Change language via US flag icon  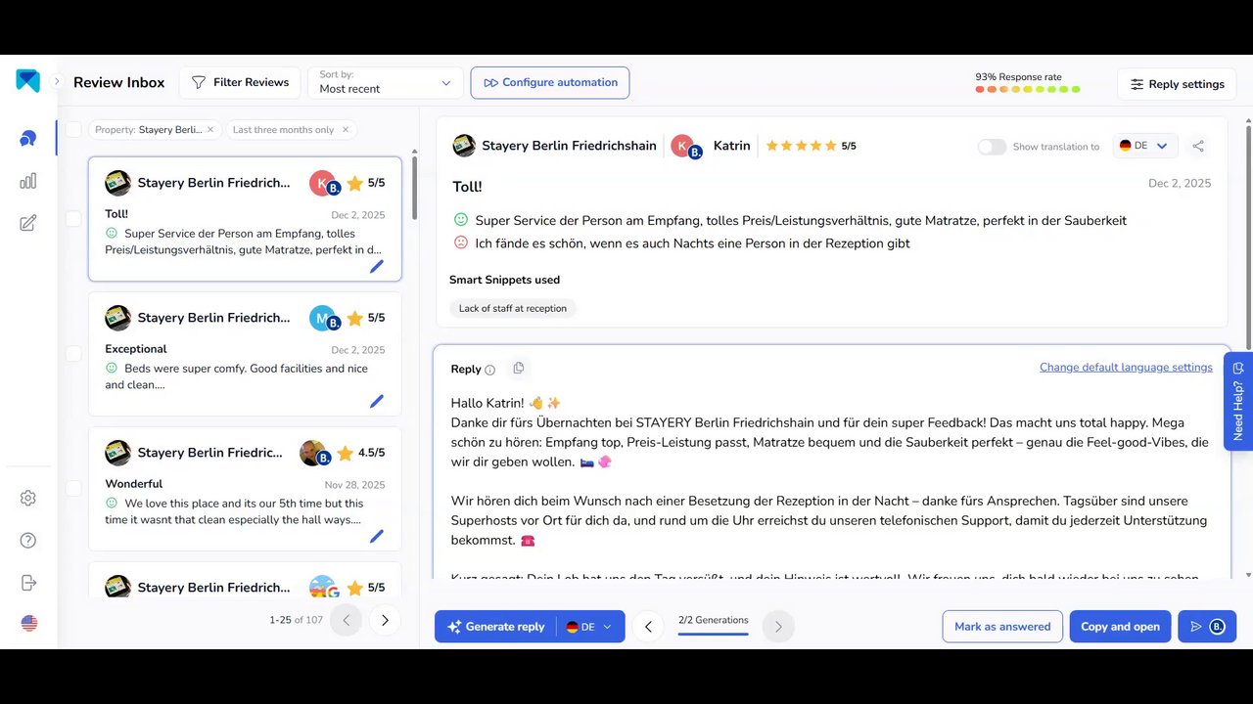(28, 623)
